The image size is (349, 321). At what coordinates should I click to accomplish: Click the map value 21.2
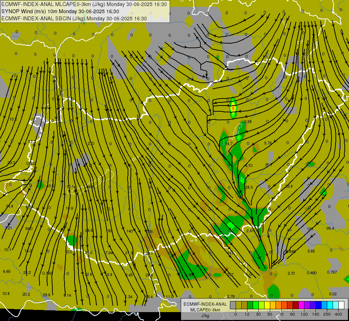point(89,253)
